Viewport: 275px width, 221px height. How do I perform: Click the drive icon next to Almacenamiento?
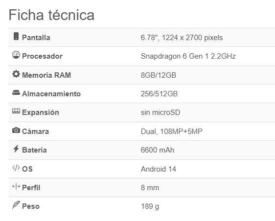click(16, 92)
